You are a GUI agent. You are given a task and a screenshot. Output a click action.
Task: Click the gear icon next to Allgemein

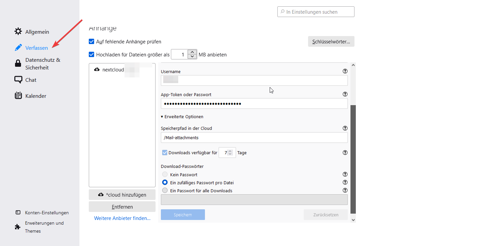[18, 31]
